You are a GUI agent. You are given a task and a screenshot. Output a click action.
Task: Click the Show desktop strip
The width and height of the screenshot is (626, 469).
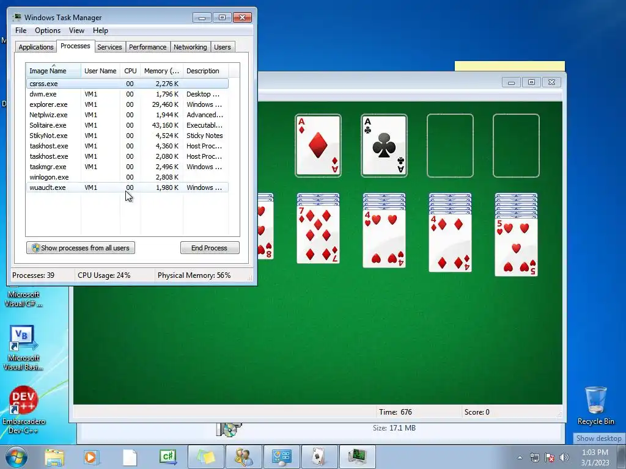point(622,457)
